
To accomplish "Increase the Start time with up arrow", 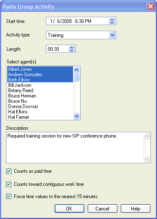I will click(112, 20).
